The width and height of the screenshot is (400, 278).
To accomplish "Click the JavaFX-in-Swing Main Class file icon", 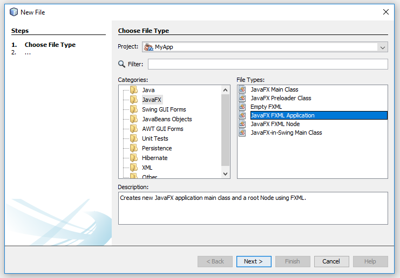I will pos(242,133).
